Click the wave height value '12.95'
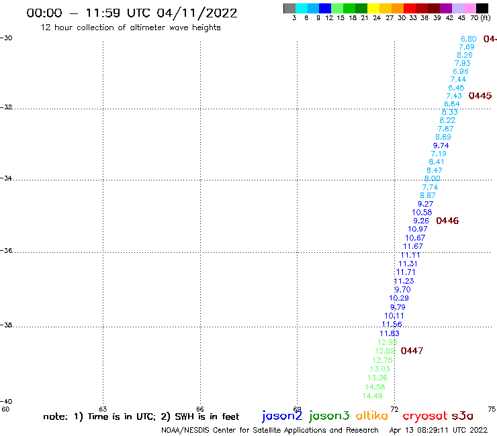 tap(388, 342)
